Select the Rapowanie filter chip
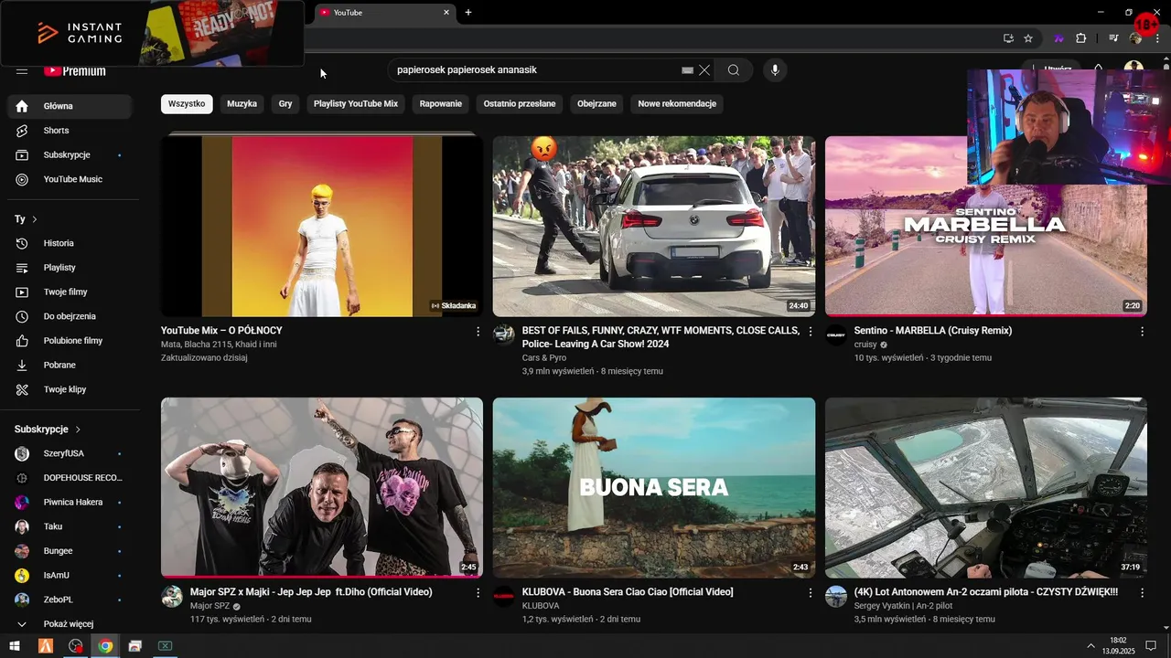The height and width of the screenshot is (658, 1171). (x=441, y=104)
